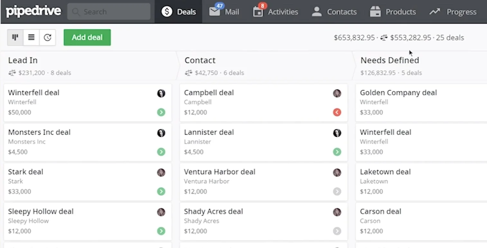This screenshot has width=487, height=248.
Task: Open the Golden Company deal
Action: (x=421, y=103)
